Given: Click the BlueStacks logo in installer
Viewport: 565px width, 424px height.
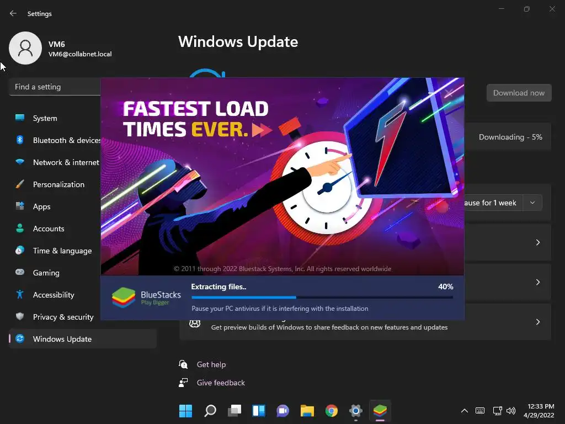Looking at the screenshot, I should pos(124,298).
